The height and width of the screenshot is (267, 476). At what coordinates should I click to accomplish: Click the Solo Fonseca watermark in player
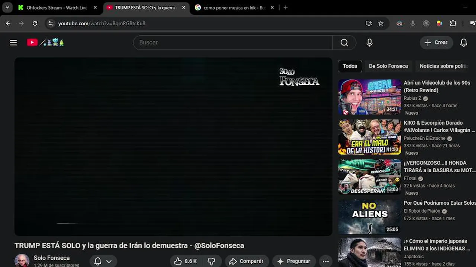[299, 76]
